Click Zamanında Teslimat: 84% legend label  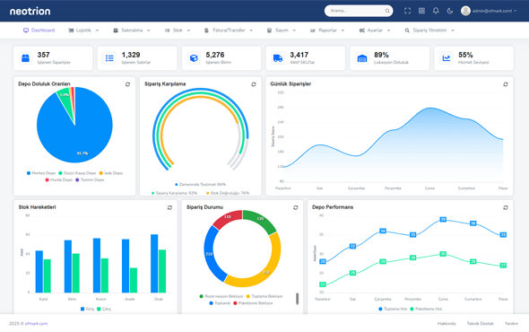coord(201,185)
